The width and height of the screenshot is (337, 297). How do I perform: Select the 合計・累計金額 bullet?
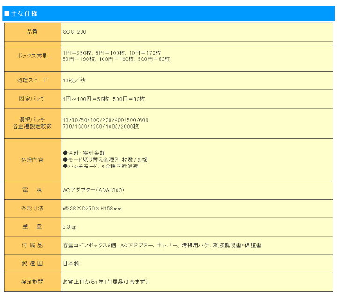pos(84,153)
